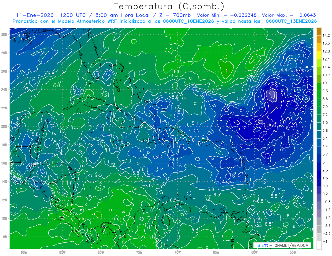Click the '16N' latitude axis label
This screenshot has height=256, width=332.
[x=4, y=163]
